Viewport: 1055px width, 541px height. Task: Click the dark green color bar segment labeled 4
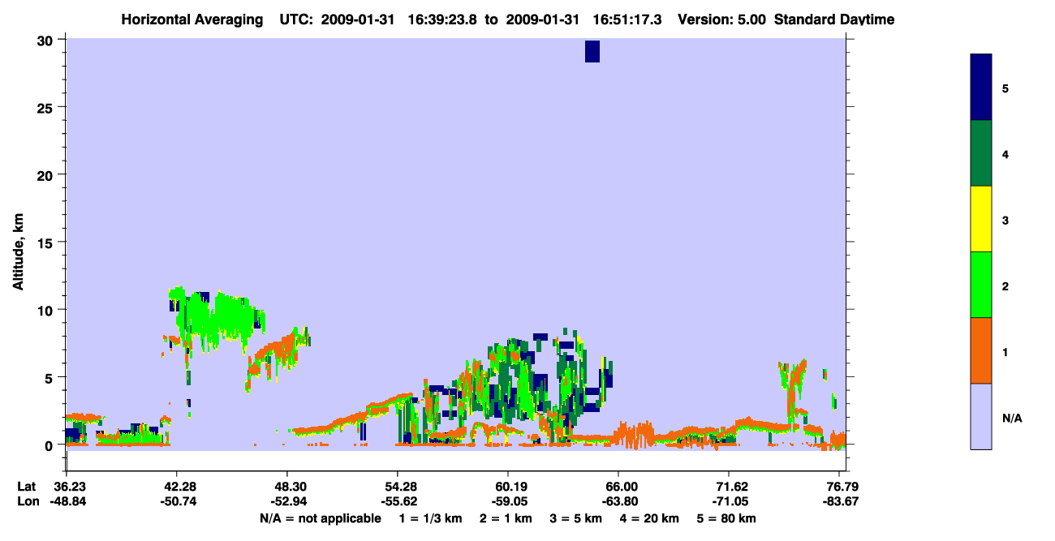(x=981, y=153)
